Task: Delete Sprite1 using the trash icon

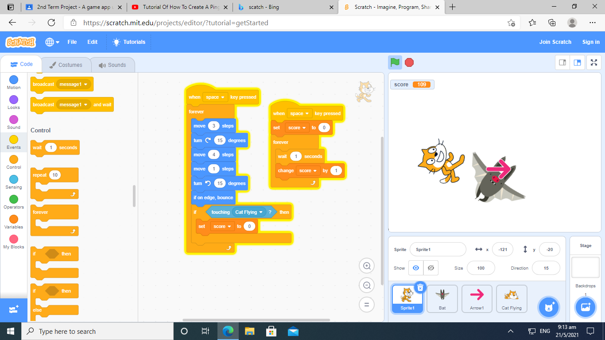Action: pos(420,288)
